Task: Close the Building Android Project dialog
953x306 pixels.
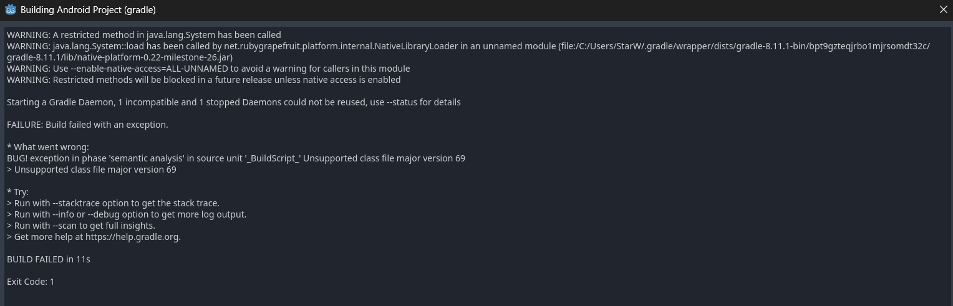Action: [943, 9]
